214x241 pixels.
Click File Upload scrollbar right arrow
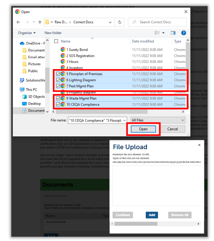pos(198,224)
